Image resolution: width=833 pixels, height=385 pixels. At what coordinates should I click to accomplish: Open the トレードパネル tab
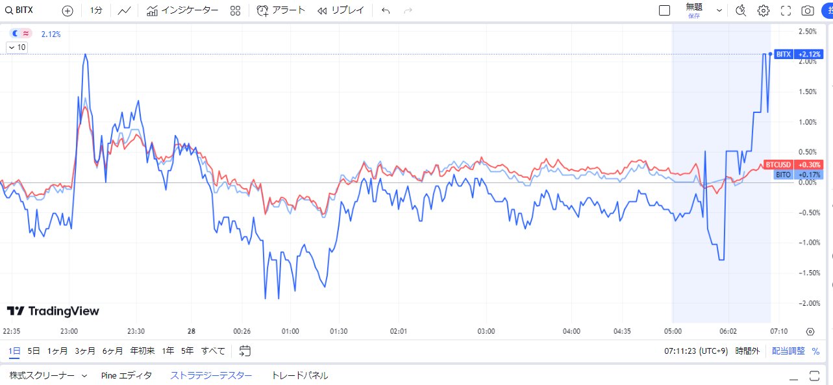point(299,375)
